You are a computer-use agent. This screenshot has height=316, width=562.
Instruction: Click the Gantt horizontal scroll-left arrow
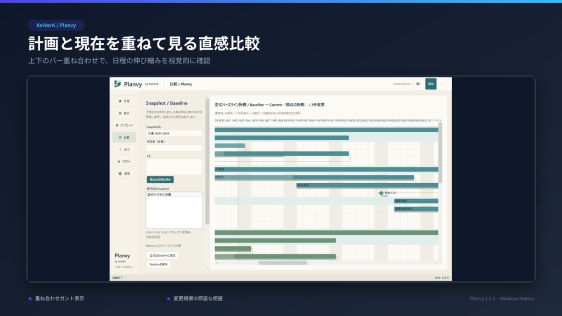pos(216,263)
